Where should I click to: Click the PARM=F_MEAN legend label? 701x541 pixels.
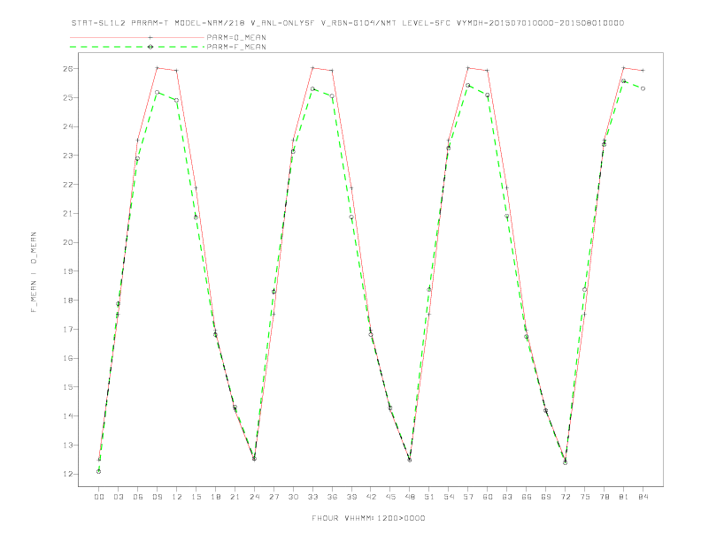coord(236,47)
